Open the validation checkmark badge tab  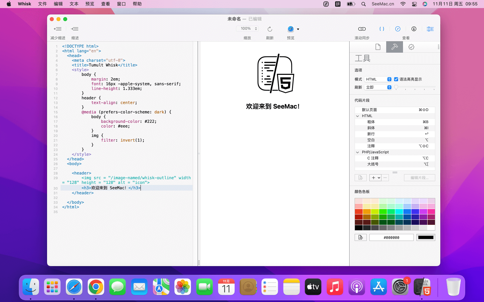point(411,47)
